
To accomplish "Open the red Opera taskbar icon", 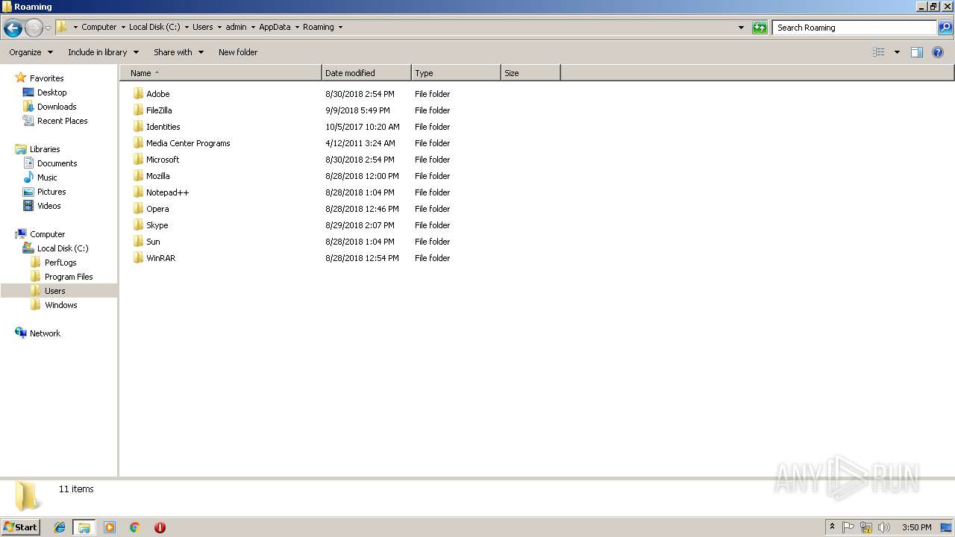I will 160,527.
